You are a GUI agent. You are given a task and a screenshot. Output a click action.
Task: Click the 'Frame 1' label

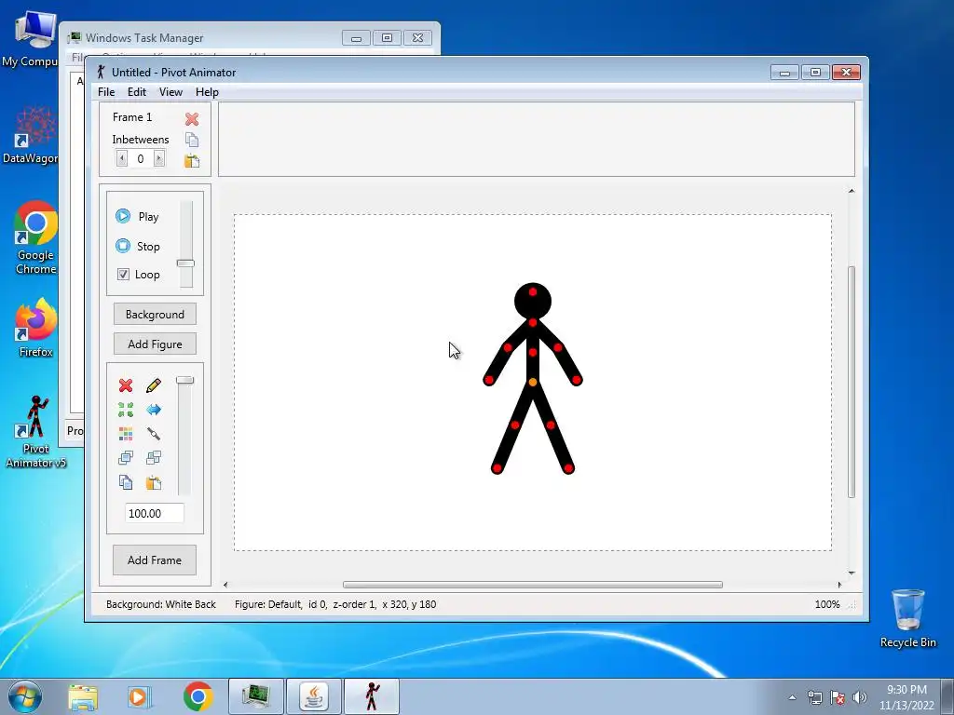tap(132, 117)
